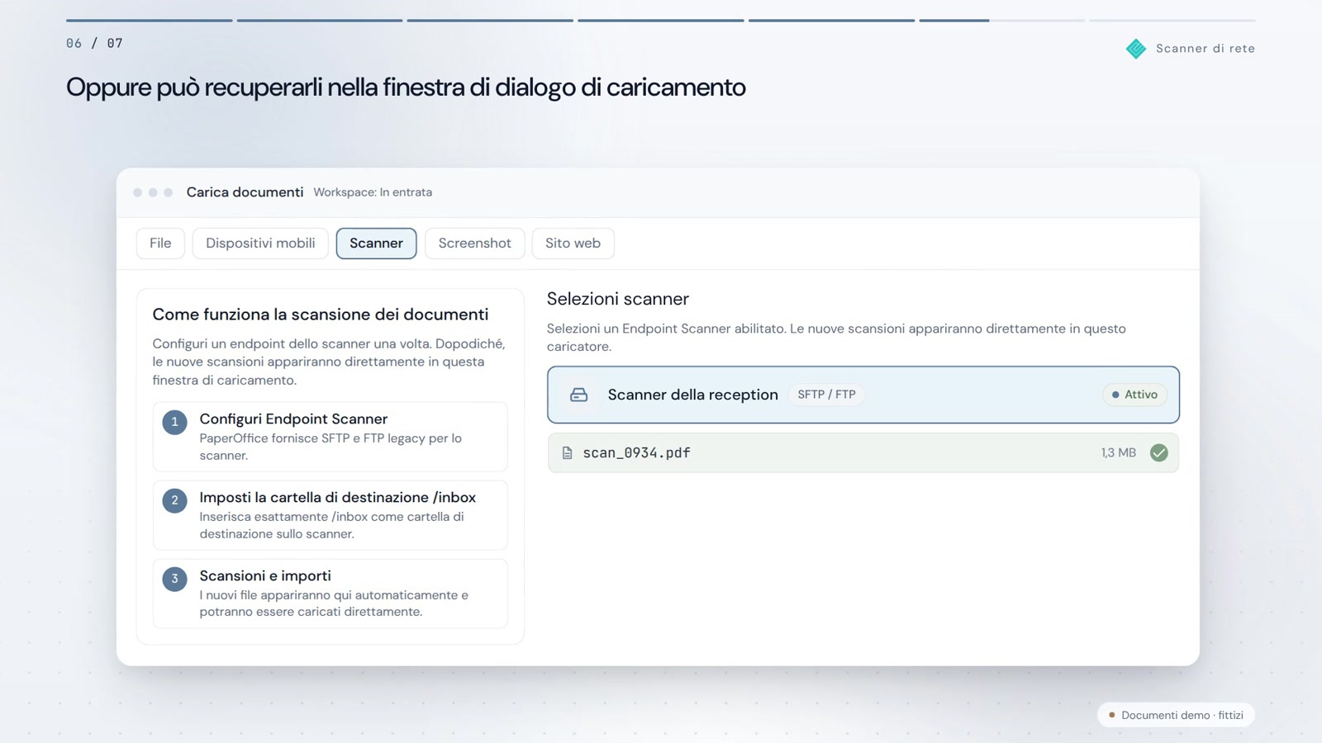Click the PDF file icon beside scan_0934.pdf
This screenshot has height=743, width=1322.
click(567, 453)
